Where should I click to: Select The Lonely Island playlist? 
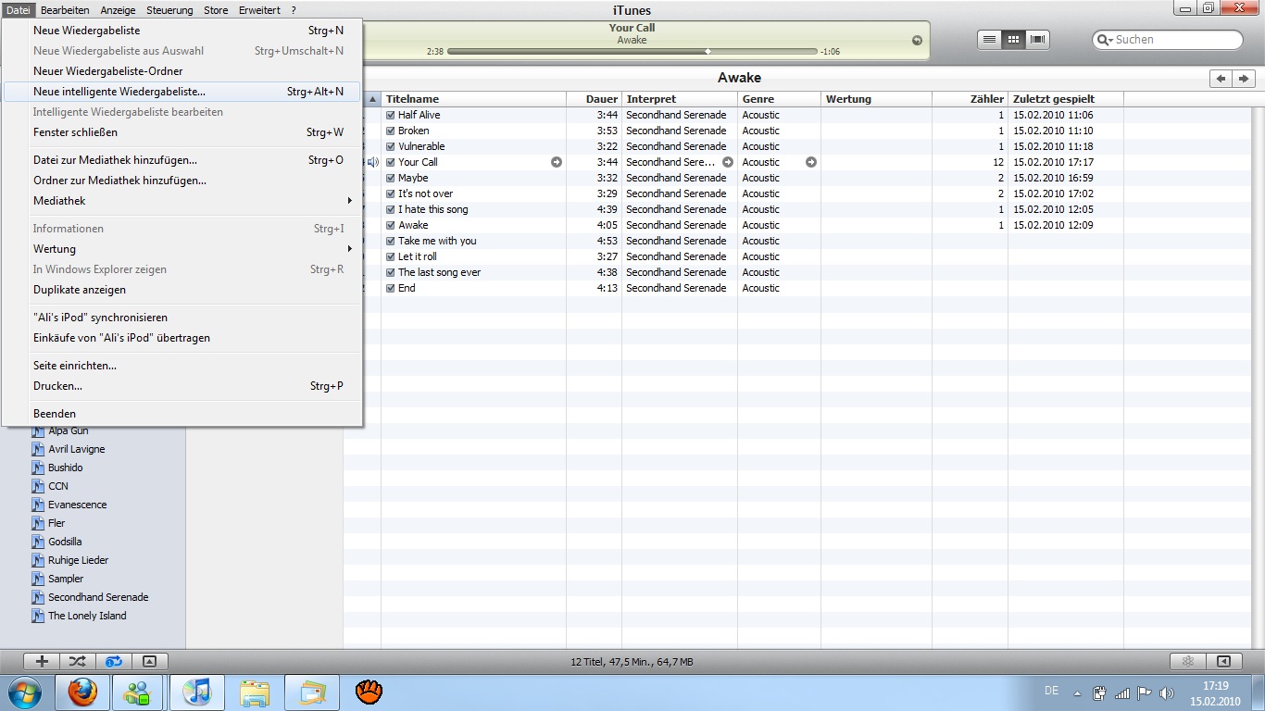click(87, 616)
